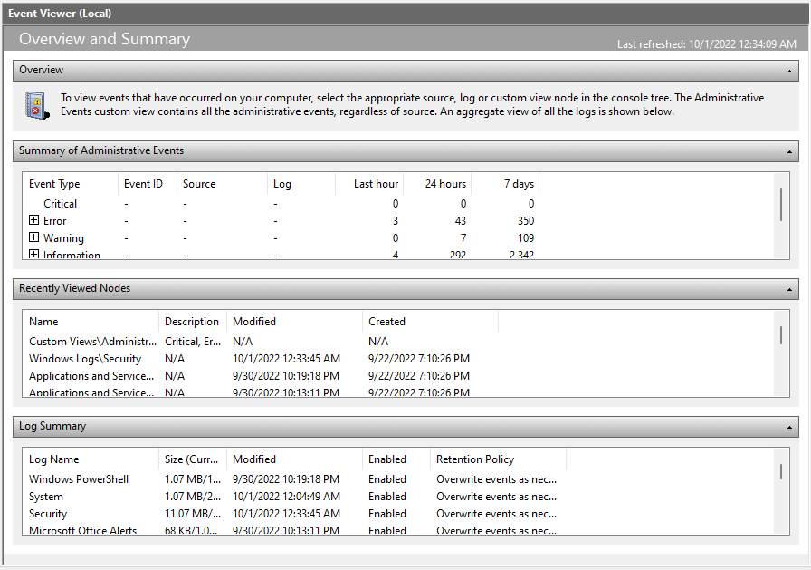Expand the Warning event type row
811x570 pixels.
pyautogui.click(x=33, y=237)
